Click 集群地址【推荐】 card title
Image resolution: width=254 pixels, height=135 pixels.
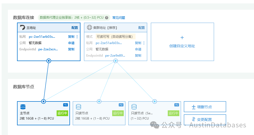click(x=105, y=28)
